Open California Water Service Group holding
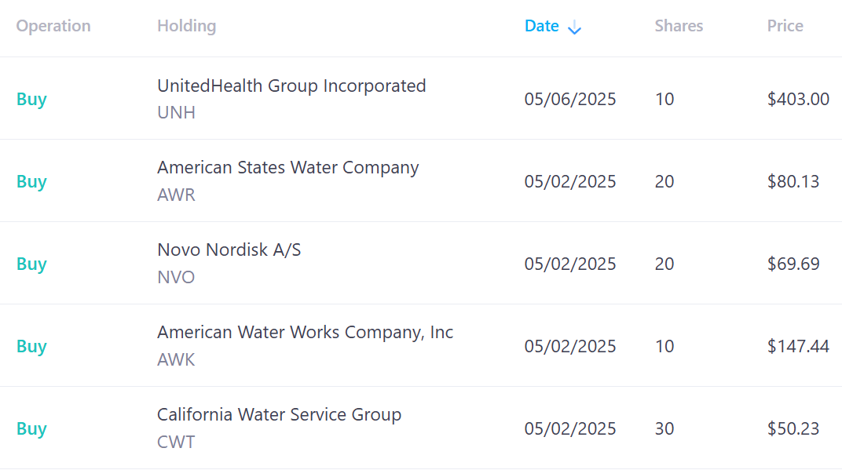This screenshot has width=842, height=470. (280, 415)
